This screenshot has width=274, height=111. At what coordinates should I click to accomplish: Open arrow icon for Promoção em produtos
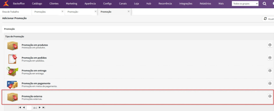pos(270,45)
